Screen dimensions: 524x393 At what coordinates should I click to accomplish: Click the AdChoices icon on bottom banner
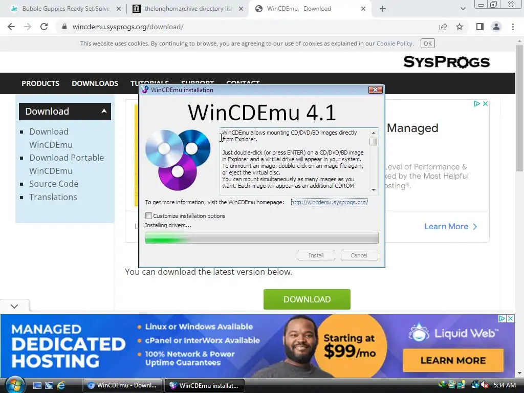pos(502,318)
